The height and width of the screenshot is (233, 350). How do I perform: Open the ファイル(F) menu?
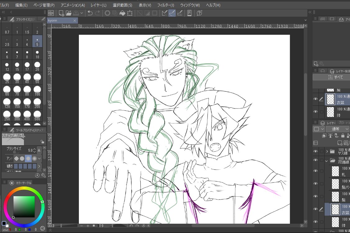click(x=4, y=5)
